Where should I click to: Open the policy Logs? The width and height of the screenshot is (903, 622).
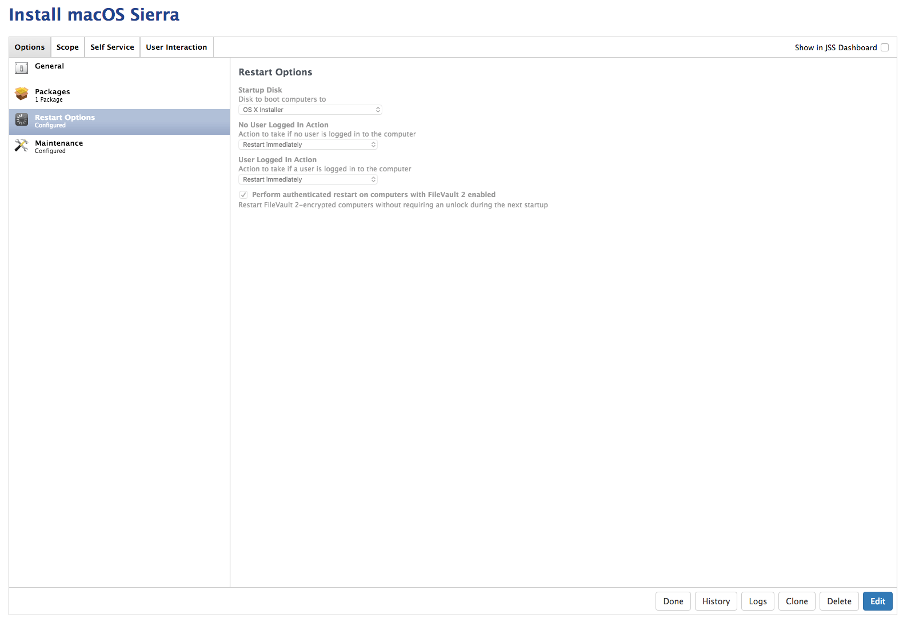pos(758,601)
